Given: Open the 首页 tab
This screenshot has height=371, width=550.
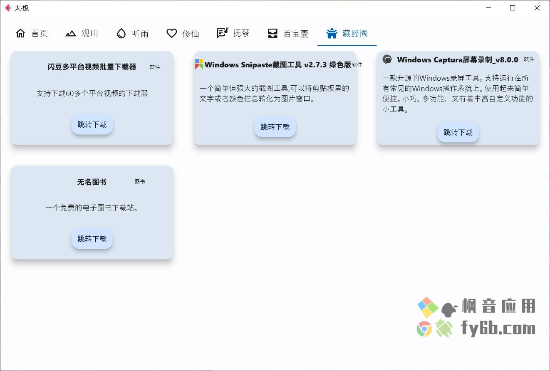Looking at the screenshot, I should 32,33.
